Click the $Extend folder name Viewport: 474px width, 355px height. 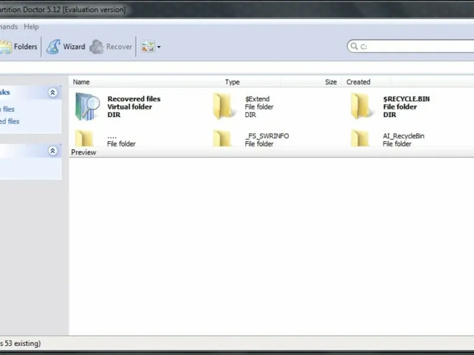(257, 99)
